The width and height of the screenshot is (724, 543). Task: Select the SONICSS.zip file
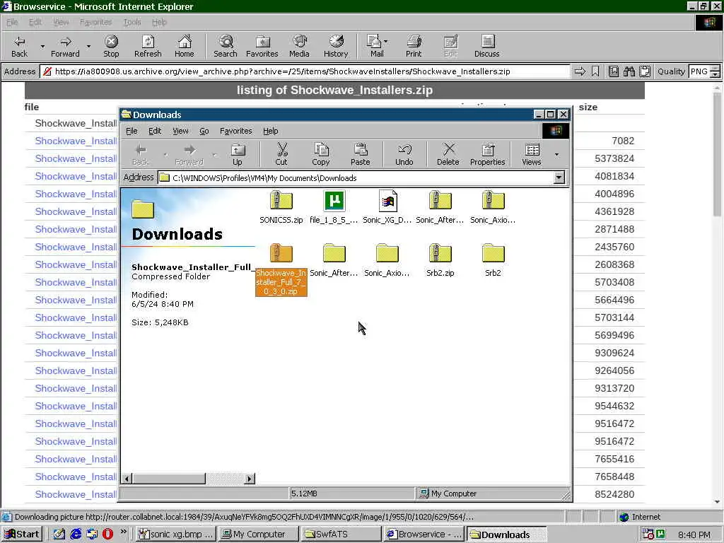click(x=281, y=207)
